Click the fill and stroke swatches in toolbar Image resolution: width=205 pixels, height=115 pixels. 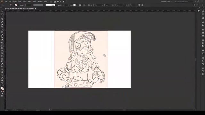[2, 88]
